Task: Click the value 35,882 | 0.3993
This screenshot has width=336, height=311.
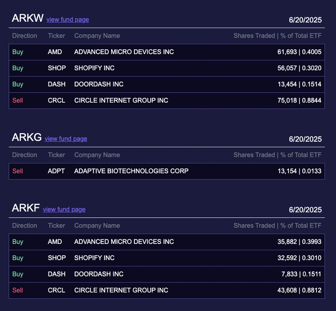Action: click(x=299, y=242)
